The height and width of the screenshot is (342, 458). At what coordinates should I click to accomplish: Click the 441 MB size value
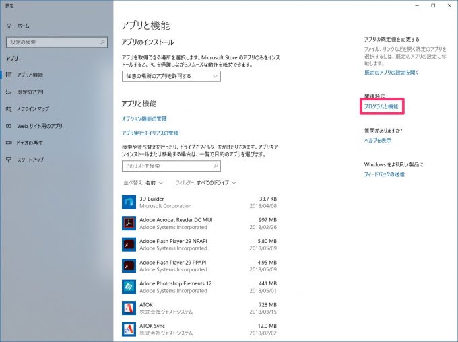267,283
